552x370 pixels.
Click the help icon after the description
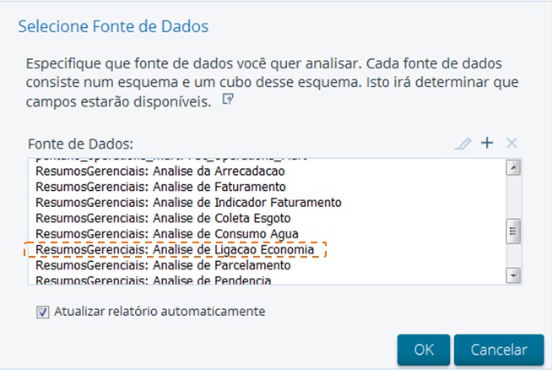pyautogui.click(x=226, y=100)
